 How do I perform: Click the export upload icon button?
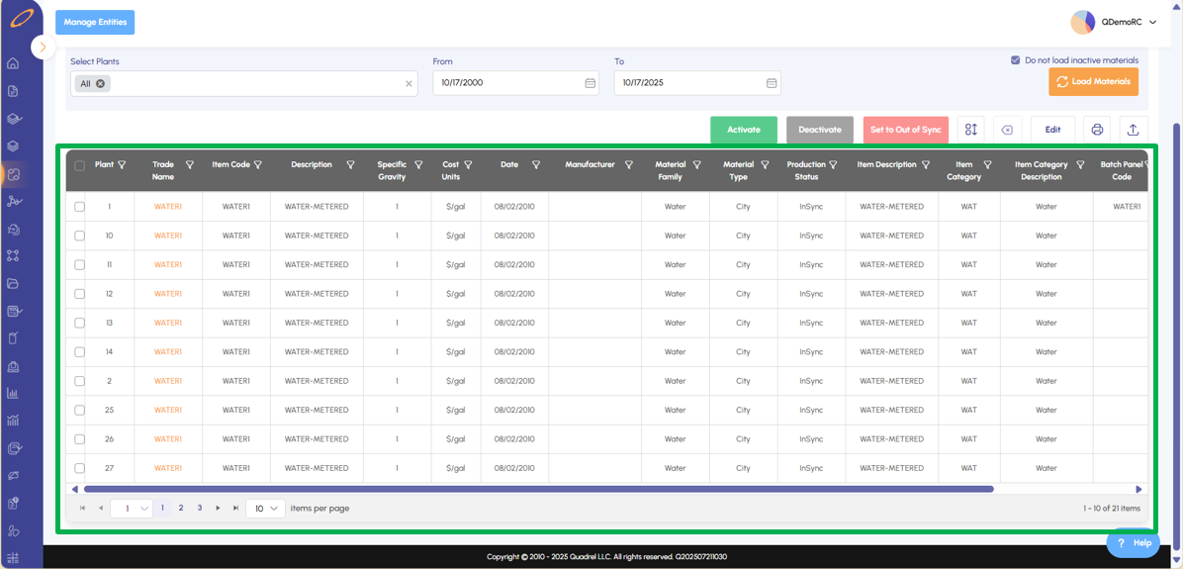pos(1134,130)
